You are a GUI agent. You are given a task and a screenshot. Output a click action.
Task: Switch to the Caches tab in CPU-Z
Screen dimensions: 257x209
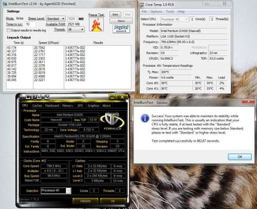tap(37, 106)
